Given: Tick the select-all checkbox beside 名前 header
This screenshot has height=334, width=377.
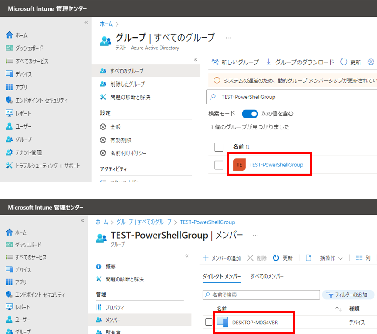Looking at the screenshot, I should coord(219,147).
